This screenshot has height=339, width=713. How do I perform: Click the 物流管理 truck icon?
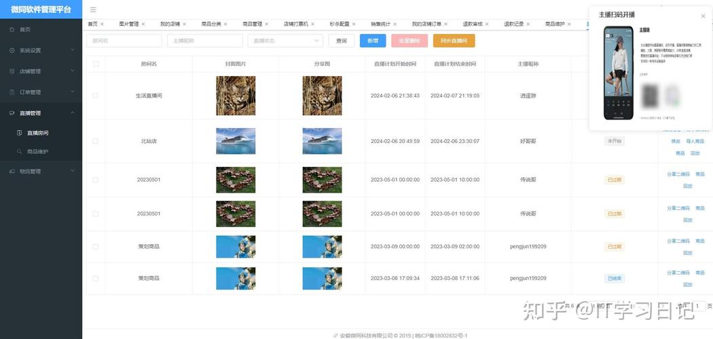12,171
